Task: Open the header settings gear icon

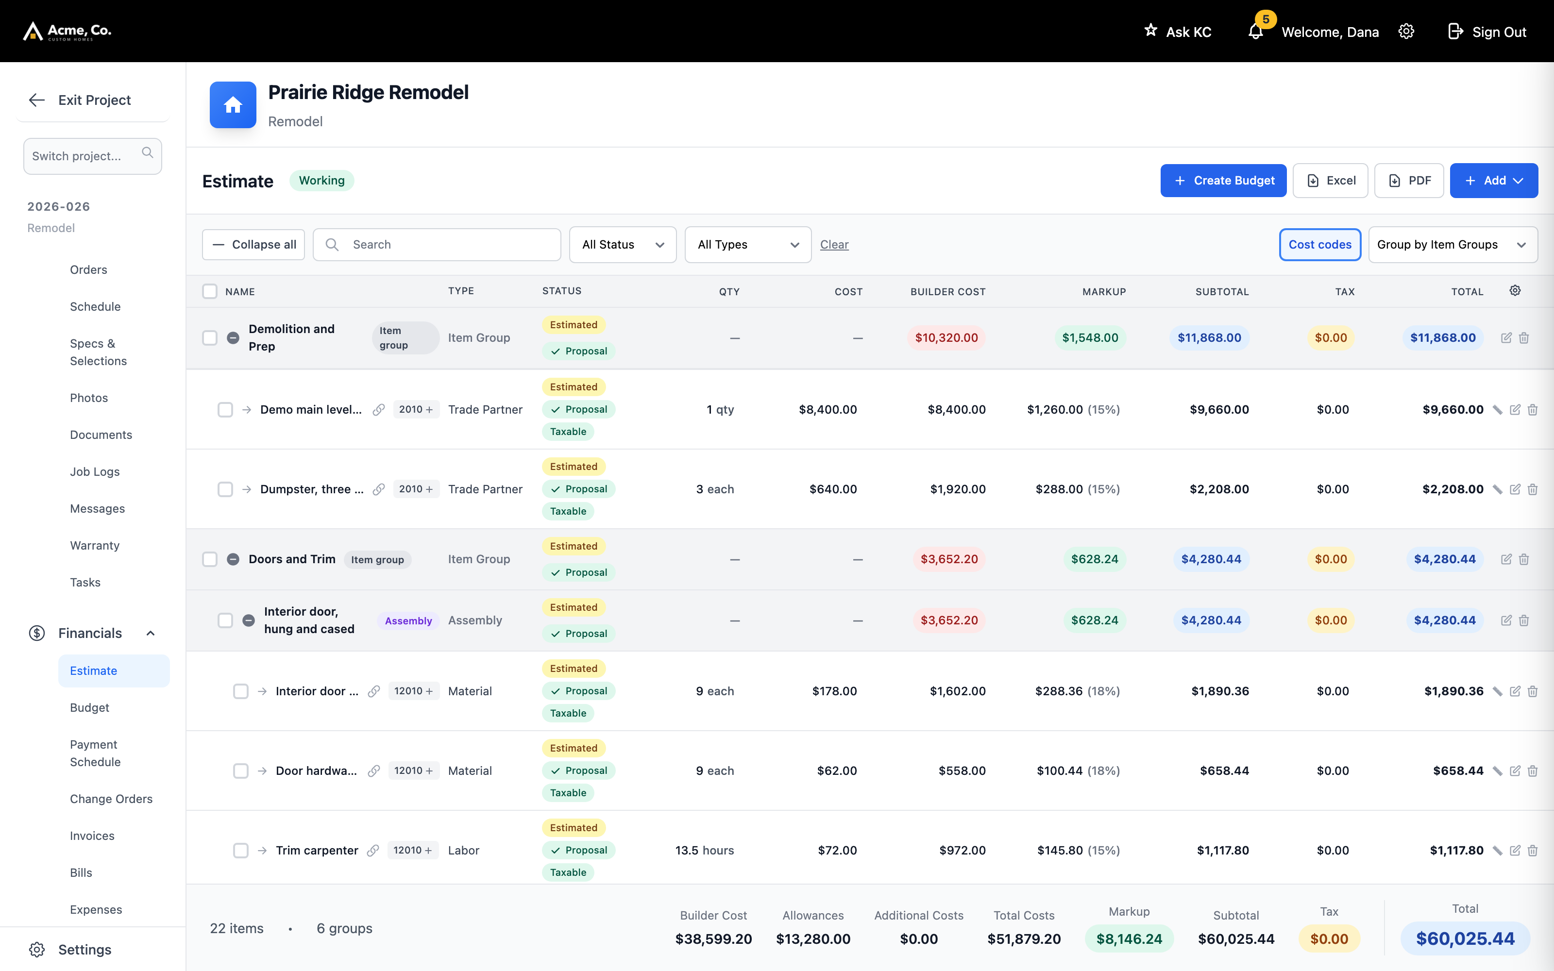Action: click(x=1406, y=32)
